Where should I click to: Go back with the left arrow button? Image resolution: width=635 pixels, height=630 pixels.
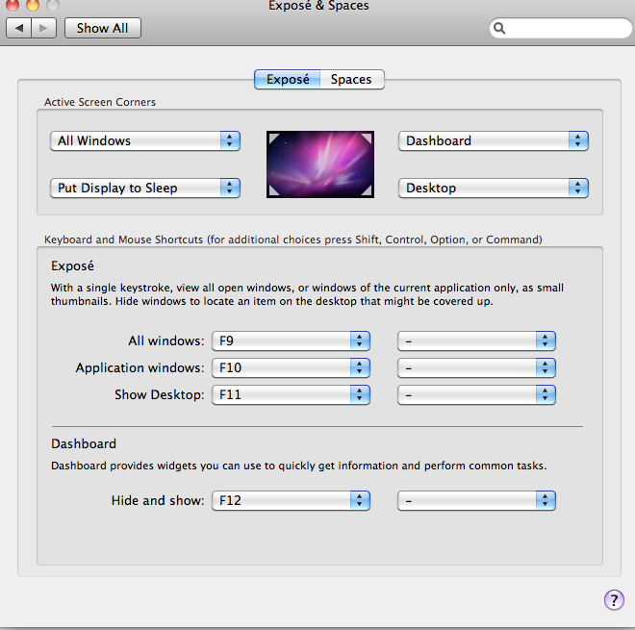pos(18,28)
